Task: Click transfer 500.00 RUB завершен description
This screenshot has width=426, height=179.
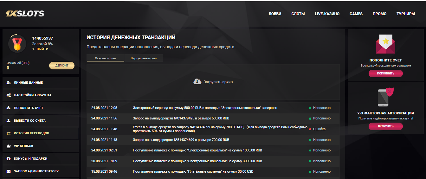Action: pyautogui.click(x=205, y=108)
